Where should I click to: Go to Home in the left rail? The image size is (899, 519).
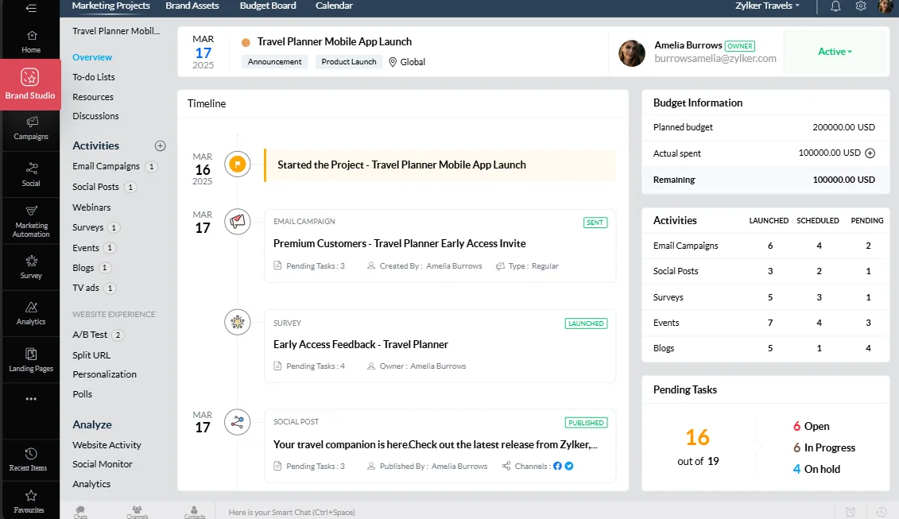tap(31, 42)
